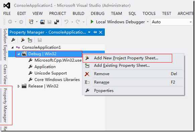Select ConsoleApplication1 project node
The image size is (195, 132).
(42, 47)
